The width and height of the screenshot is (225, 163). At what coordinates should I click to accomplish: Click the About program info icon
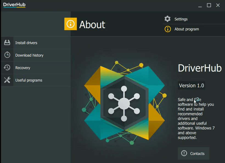pos(168,29)
